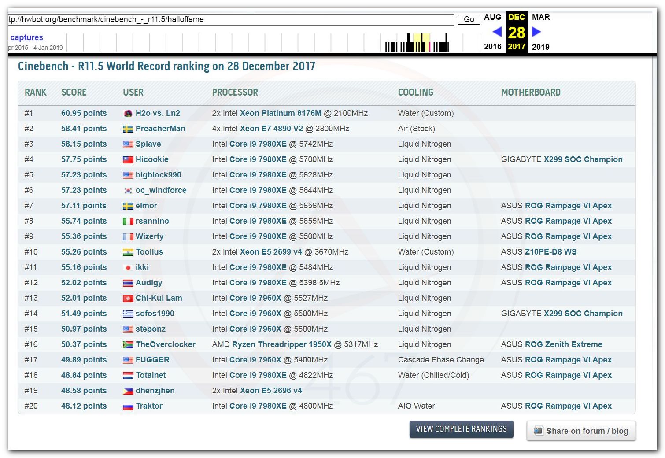Jump to the AUG 2016 capture
665x458 pixels.
pos(492,17)
